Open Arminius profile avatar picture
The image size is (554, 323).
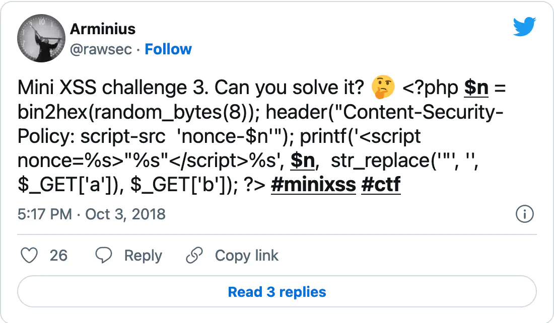[x=41, y=38]
